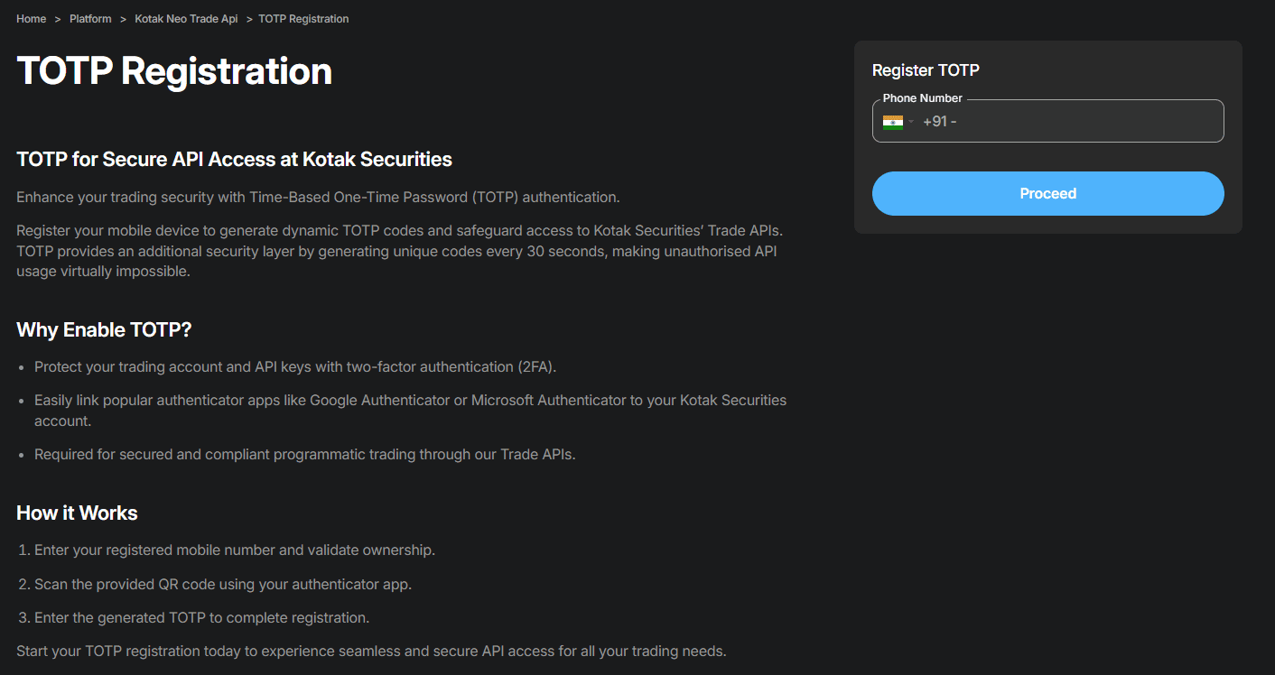Click the How it Works heading
This screenshot has height=675, width=1275.
(77, 513)
